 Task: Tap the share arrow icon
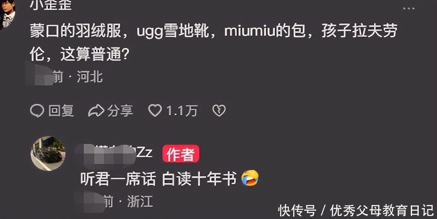96,111
